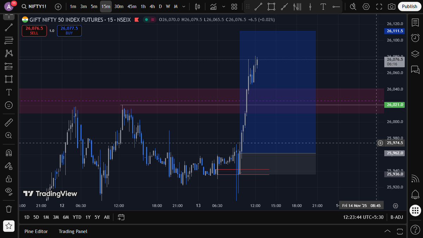This screenshot has height=238, width=423.
Task: Toggle Magnet mode in left sidebar
Action: click(9, 153)
